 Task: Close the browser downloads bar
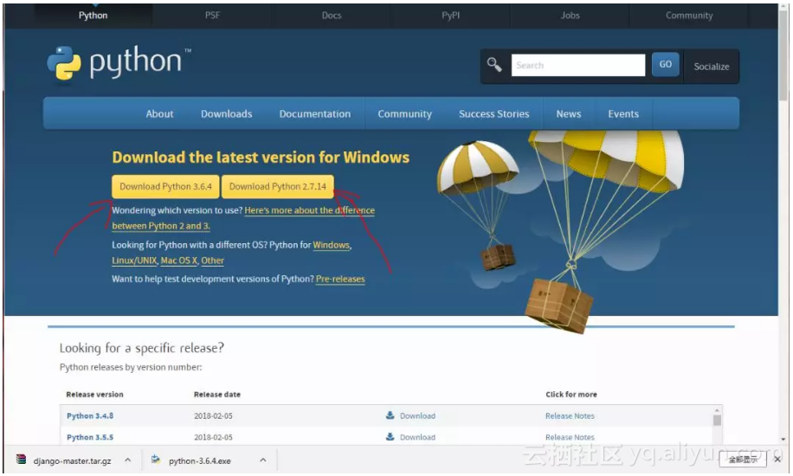tap(777, 459)
